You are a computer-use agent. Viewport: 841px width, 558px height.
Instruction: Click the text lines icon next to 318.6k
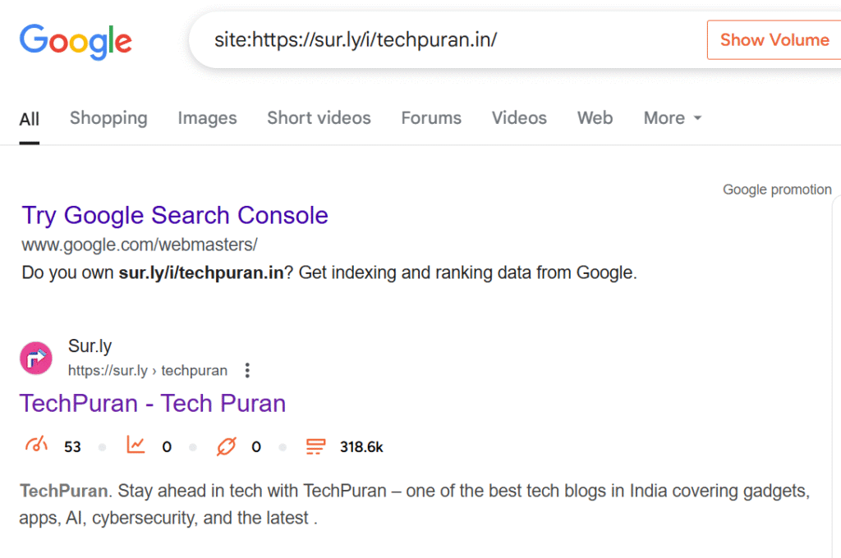pos(315,446)
